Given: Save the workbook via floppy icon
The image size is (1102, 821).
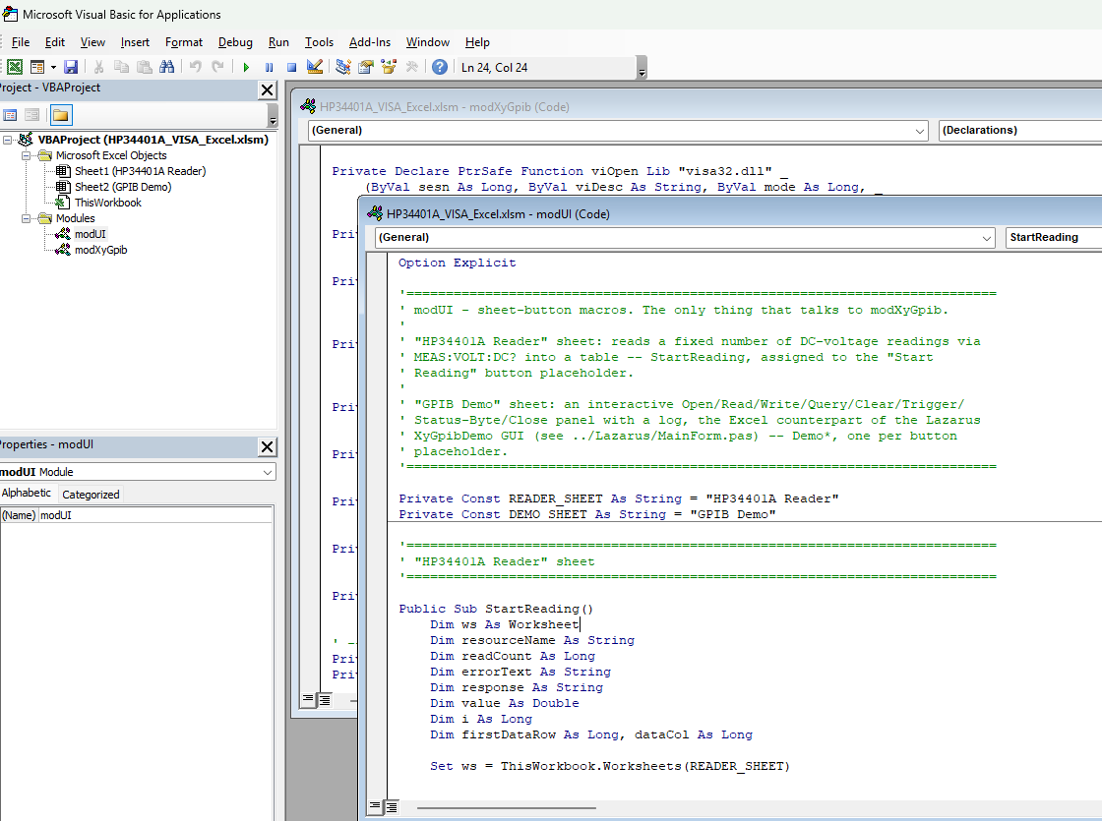Looking at the screenshot, I should click(x=71, y=67).
